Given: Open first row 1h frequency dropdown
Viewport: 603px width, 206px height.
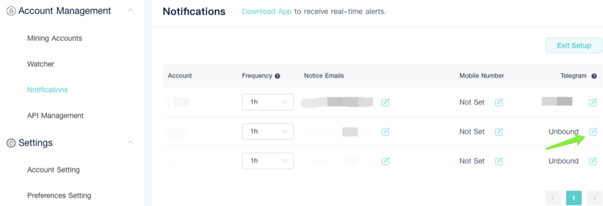Looking at the screenshot, I should 268,102.
